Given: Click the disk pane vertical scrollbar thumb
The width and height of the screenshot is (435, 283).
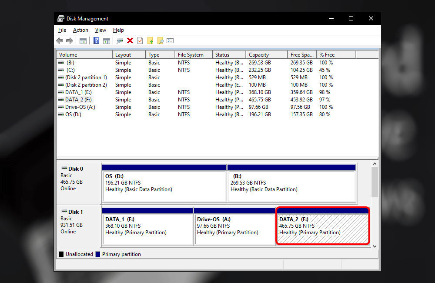Looking at the screenshot, I should point(375,182).
